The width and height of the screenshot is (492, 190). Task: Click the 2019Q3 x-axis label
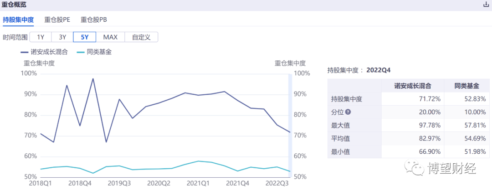pyautogui.click(x=119, y=183)
